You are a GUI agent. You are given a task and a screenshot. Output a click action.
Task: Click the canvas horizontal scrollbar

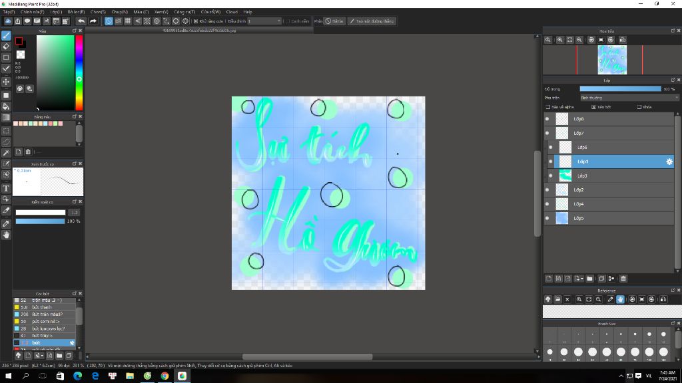pyautogui.click(x=307, y=356)
